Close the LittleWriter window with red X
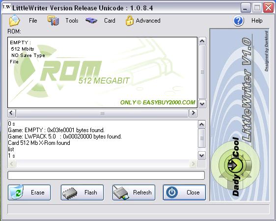The height and width of the screenshot is (221, 276). (x=268, y=8)
